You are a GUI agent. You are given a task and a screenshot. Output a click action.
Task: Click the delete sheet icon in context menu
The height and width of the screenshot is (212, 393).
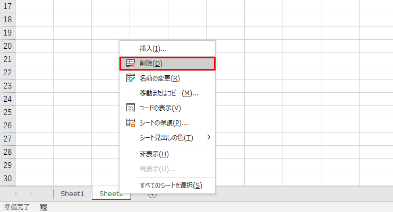click(130, 64)
